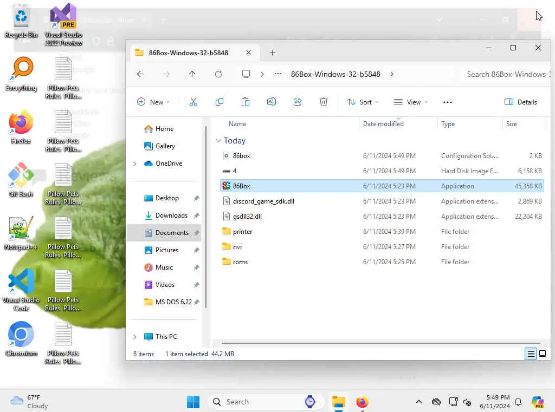Viewport: 555px width, 412px height.
Task: Open the See more toolbar ellipsis
Action: pos(447,102)
